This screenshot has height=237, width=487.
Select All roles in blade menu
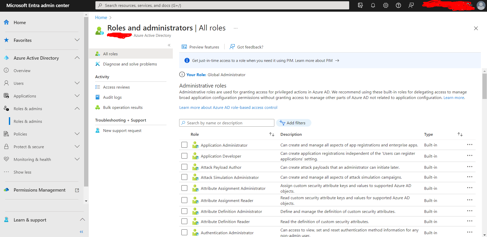(131, 54)
